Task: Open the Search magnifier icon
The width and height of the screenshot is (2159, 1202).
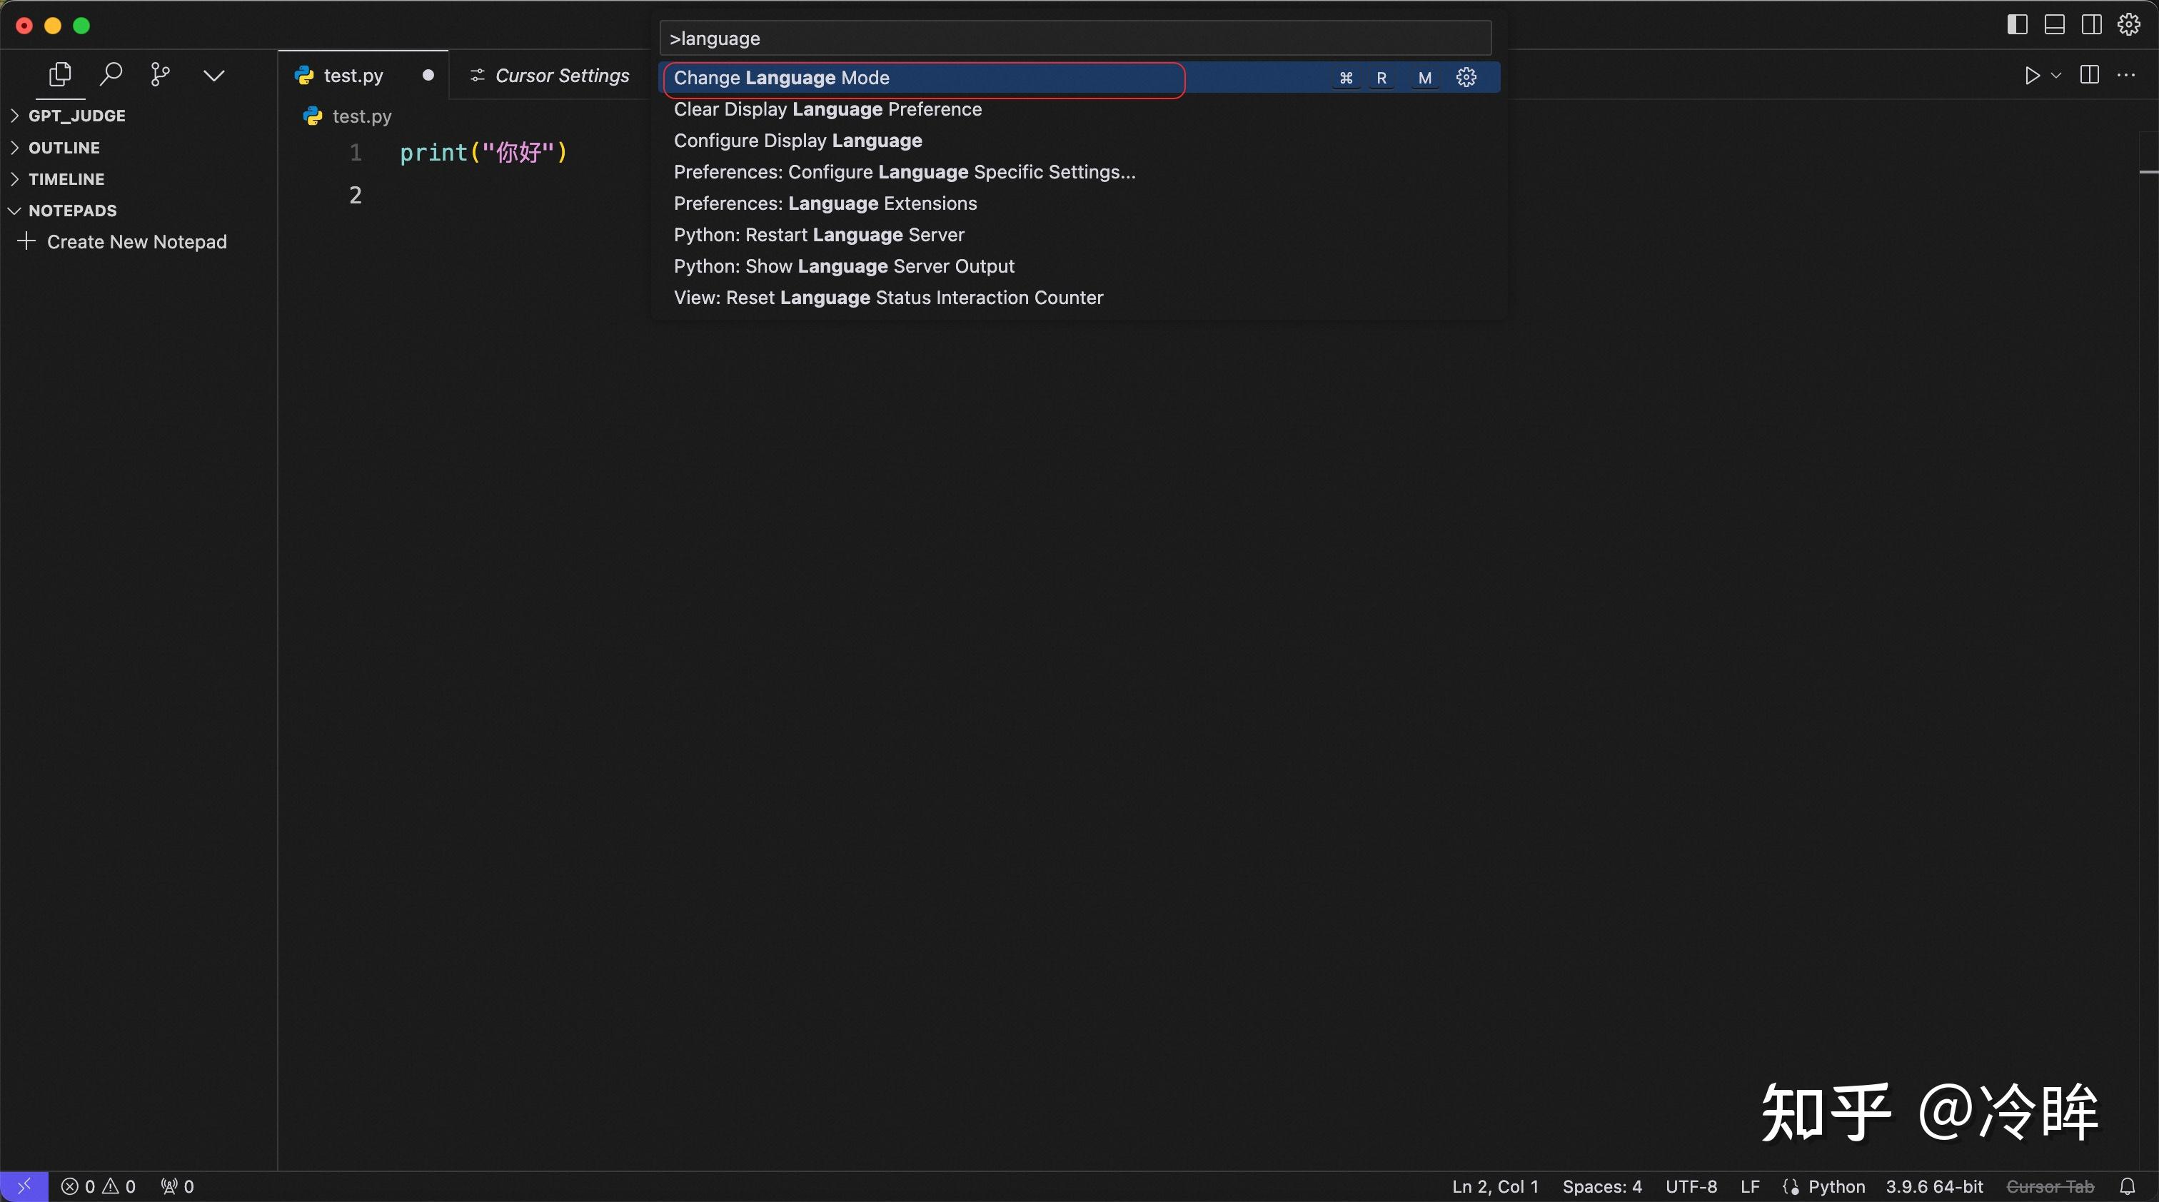Action: tap(111, 74)
